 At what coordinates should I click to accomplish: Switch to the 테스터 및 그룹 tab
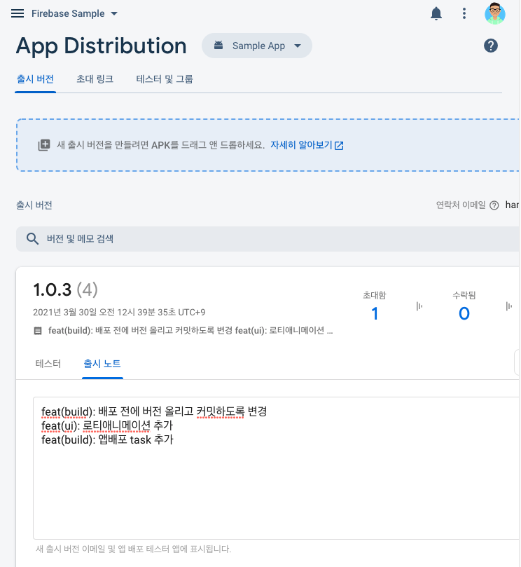pos(165,79)
